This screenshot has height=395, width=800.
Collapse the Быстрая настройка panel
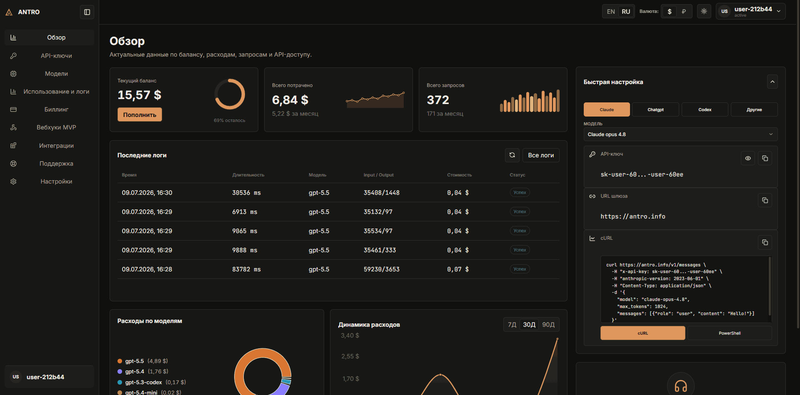[772, 82]
